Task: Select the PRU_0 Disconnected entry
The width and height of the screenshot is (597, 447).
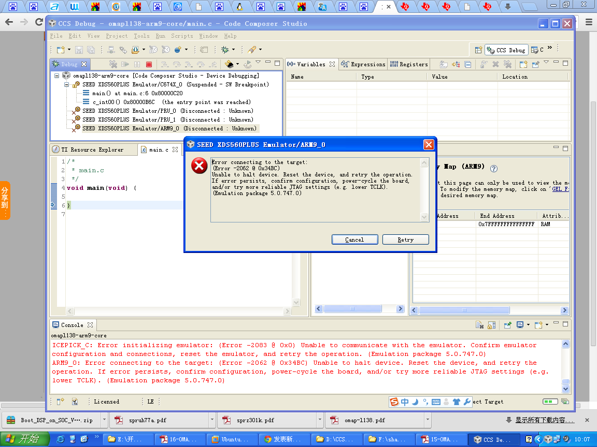Action: (x=167, y=111)
